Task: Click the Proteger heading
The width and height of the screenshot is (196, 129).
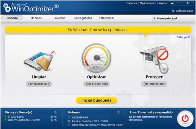Action: click(x=154, y=77)
